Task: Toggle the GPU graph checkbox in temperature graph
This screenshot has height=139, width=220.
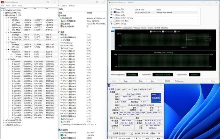Action: pos(175,32)
